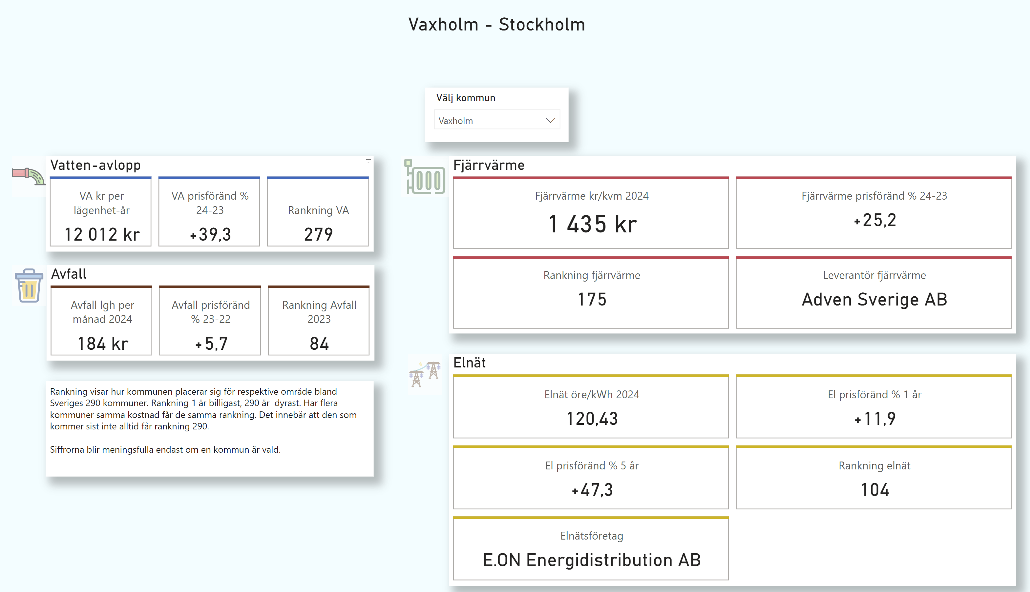Click the Rankning Avfall 2023 card
The image size is (1030, 592).
[x=319, y=321]
